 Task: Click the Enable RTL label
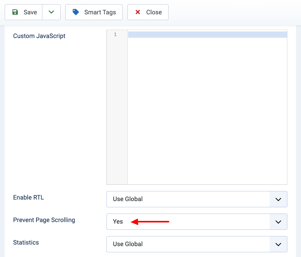click(x=28, y=197)
